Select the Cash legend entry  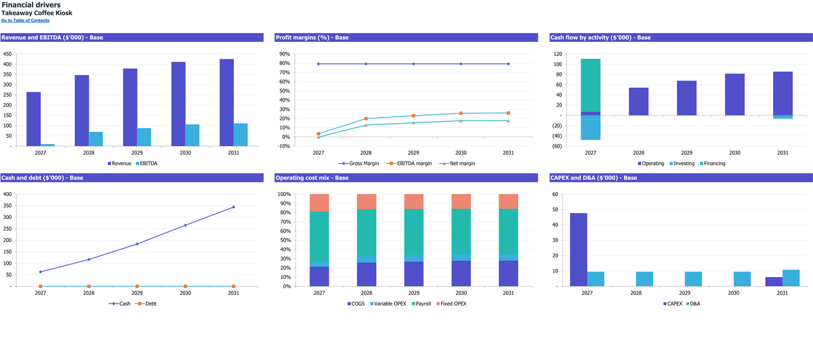coord(121,304)
